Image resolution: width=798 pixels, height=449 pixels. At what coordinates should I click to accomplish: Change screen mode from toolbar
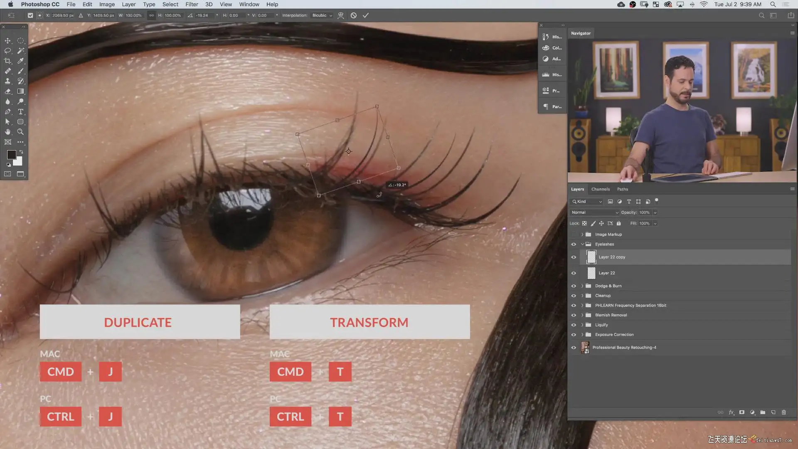coord(20,174)
